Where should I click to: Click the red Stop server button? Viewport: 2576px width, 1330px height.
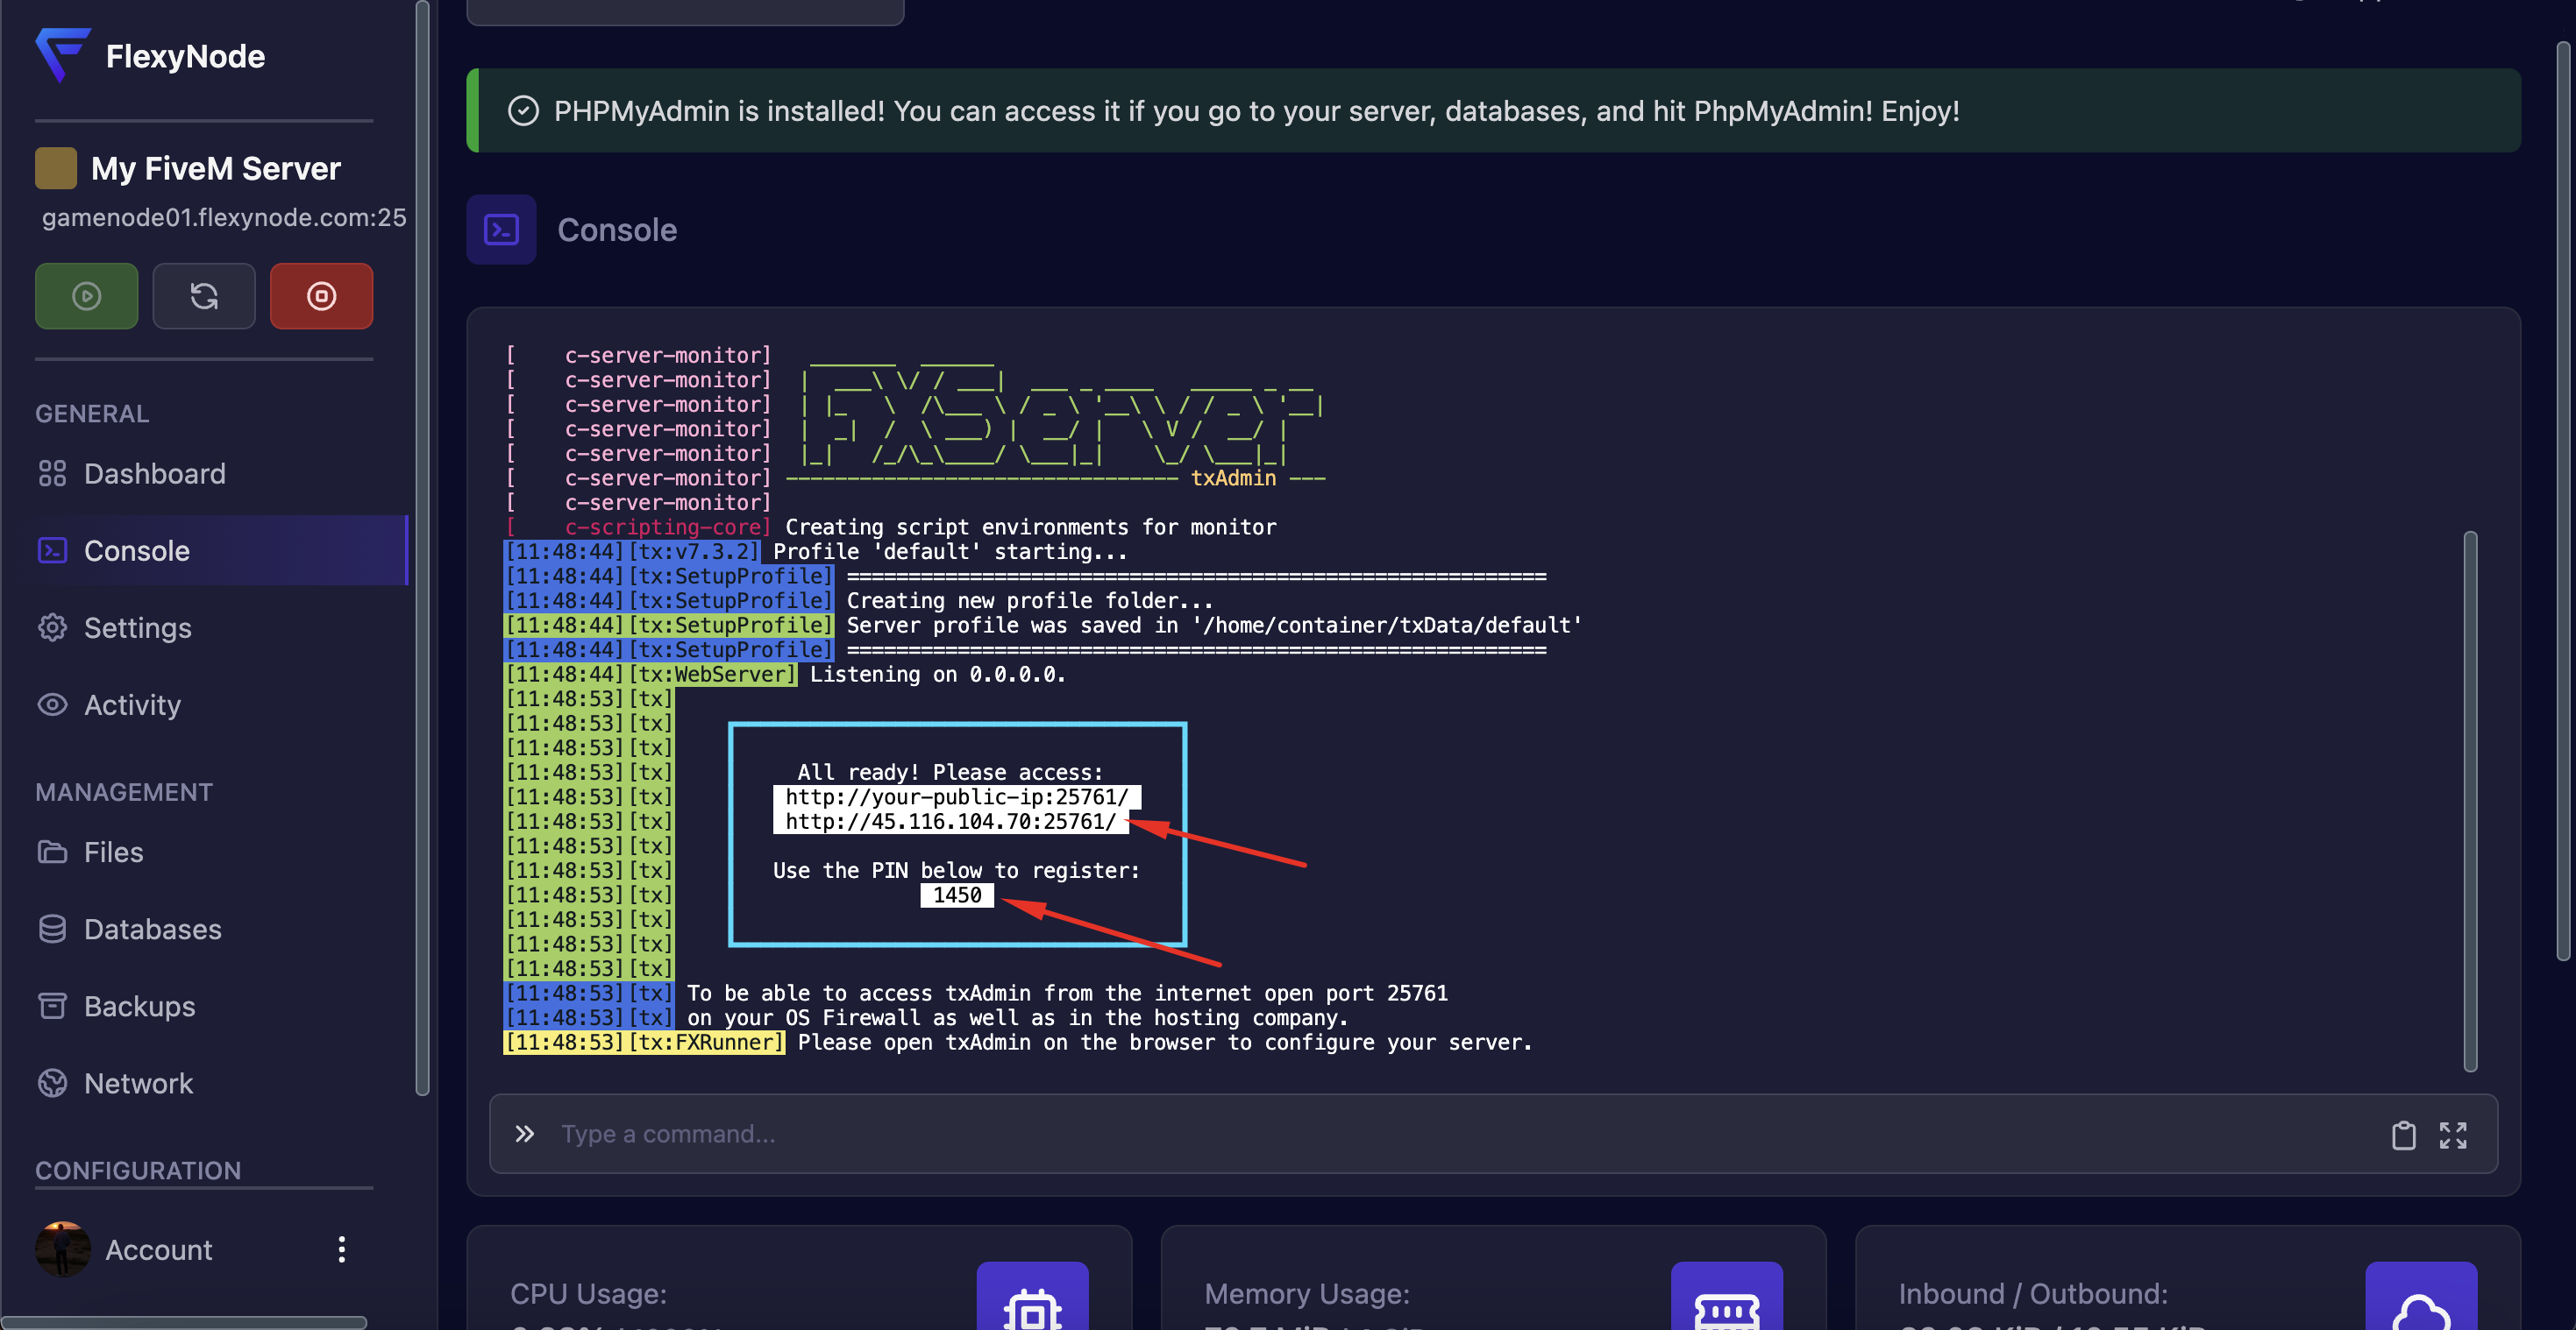point(321,296)
